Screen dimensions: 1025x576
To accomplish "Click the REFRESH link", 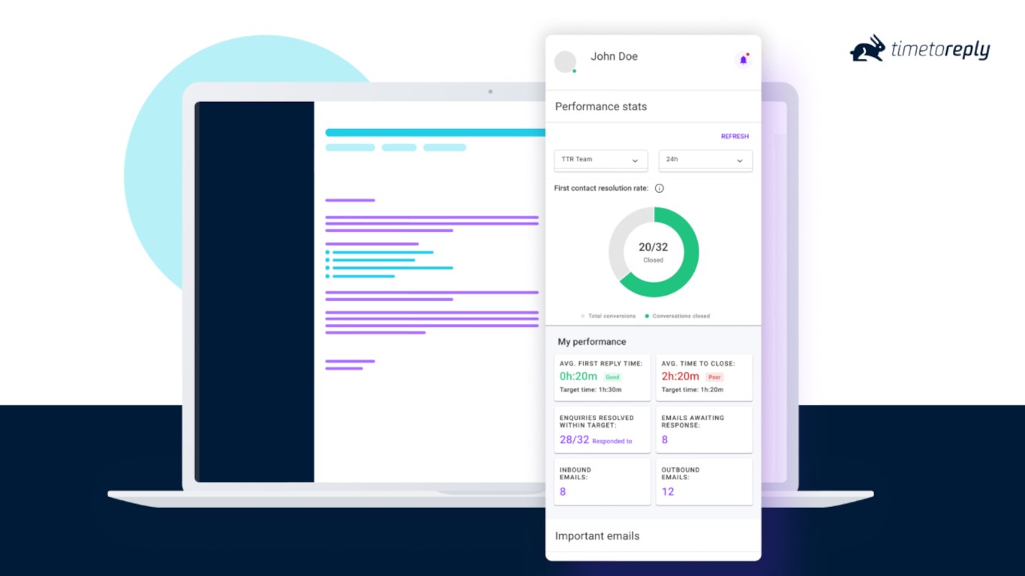I will tap(735, 136).
